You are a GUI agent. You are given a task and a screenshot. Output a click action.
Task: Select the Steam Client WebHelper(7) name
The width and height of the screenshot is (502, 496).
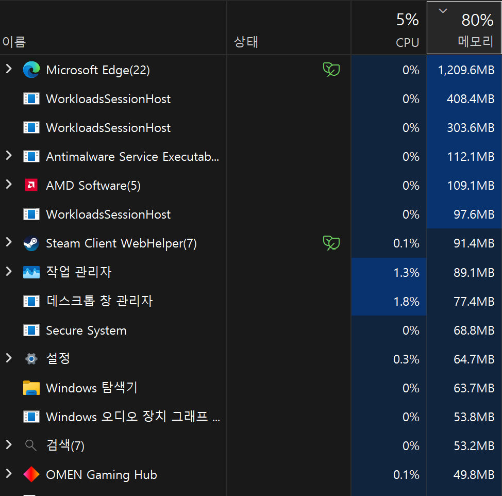click(x=121, y=244)
